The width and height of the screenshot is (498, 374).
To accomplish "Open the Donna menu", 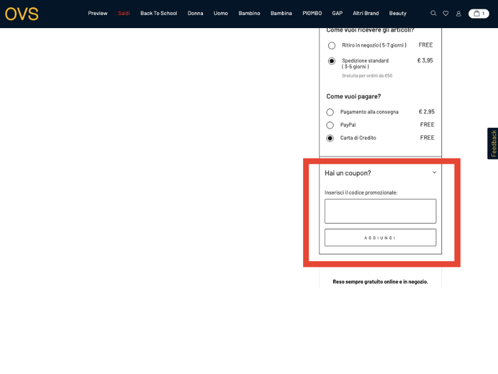I will tap(195, 13).
